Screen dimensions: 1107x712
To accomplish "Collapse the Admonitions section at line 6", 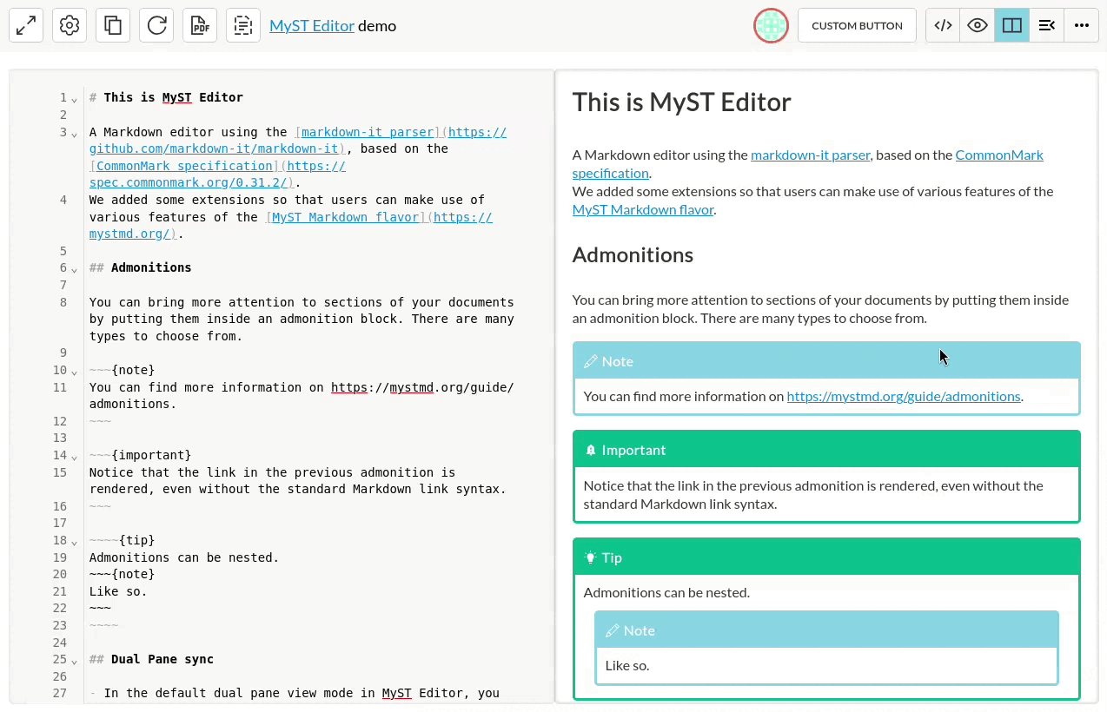I will click(75, 269).
